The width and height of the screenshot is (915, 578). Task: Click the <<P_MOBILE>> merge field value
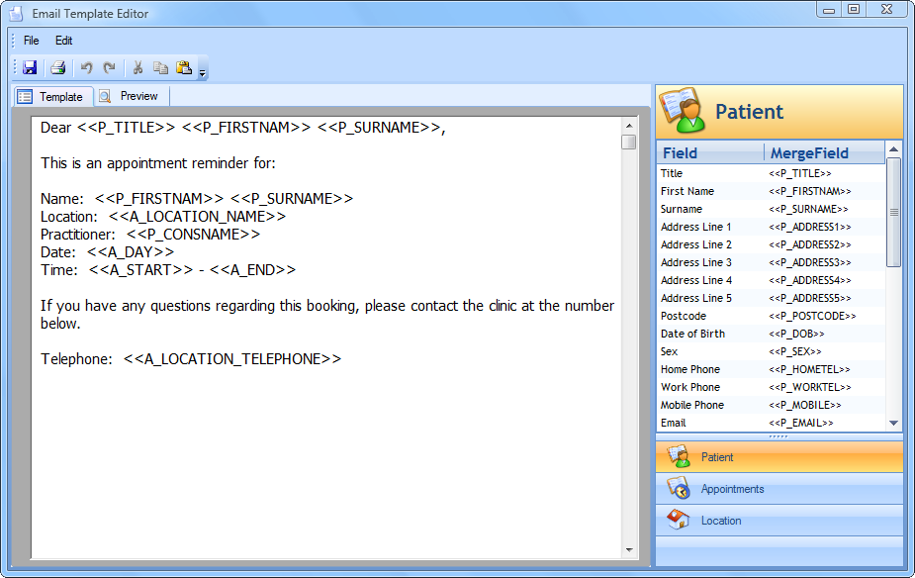point(805,405)
